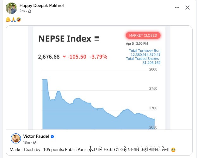Open Victor Paudel's profile name link
The width and height of the screenshot is (197, 158).
pyautogui.click(x=35, y=136)
